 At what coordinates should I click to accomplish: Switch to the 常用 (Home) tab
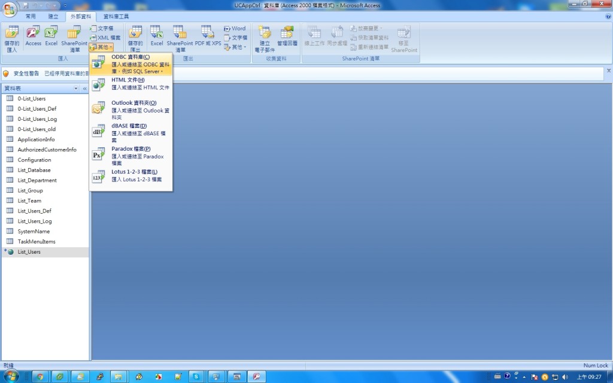click(x=31, y=16)
